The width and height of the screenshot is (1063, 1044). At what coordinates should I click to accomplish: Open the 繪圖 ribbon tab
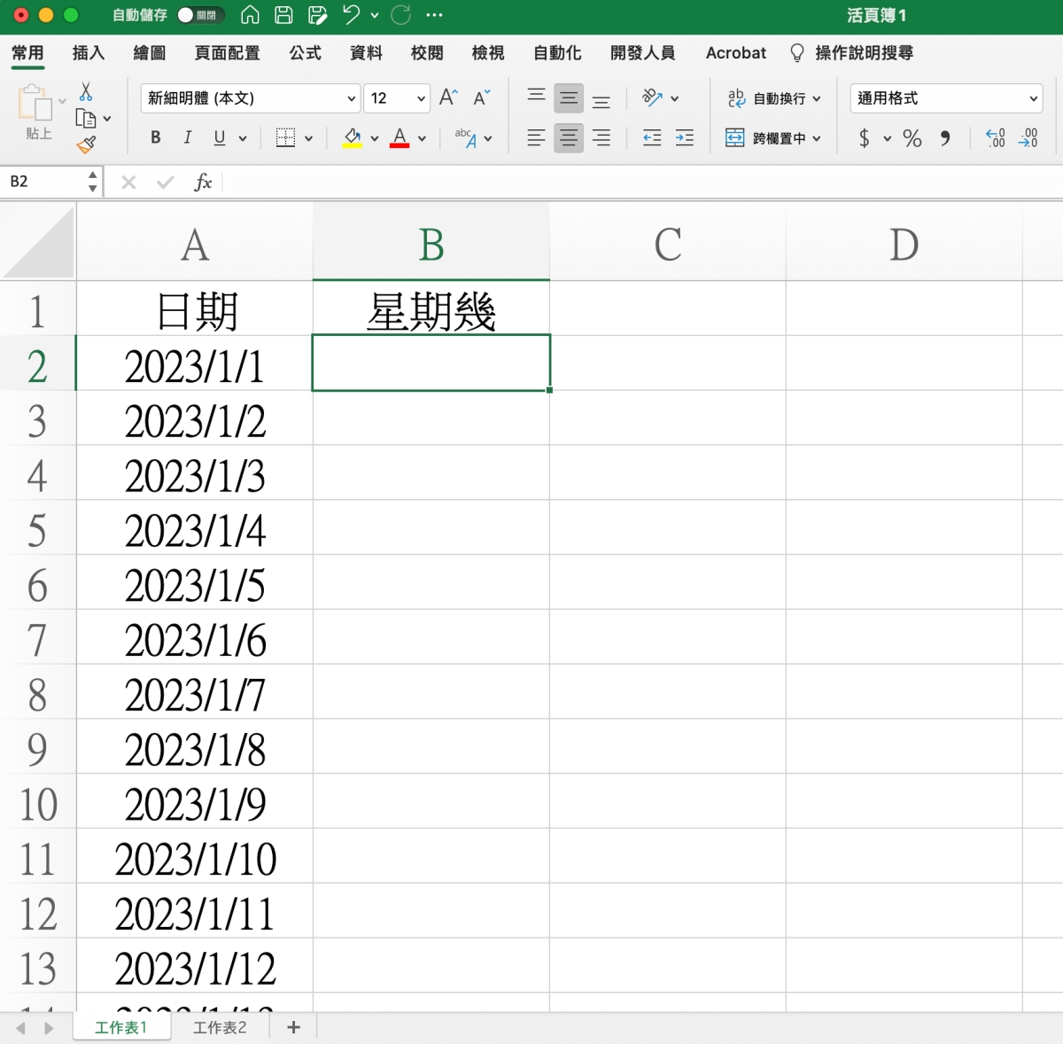coord(150,53)
